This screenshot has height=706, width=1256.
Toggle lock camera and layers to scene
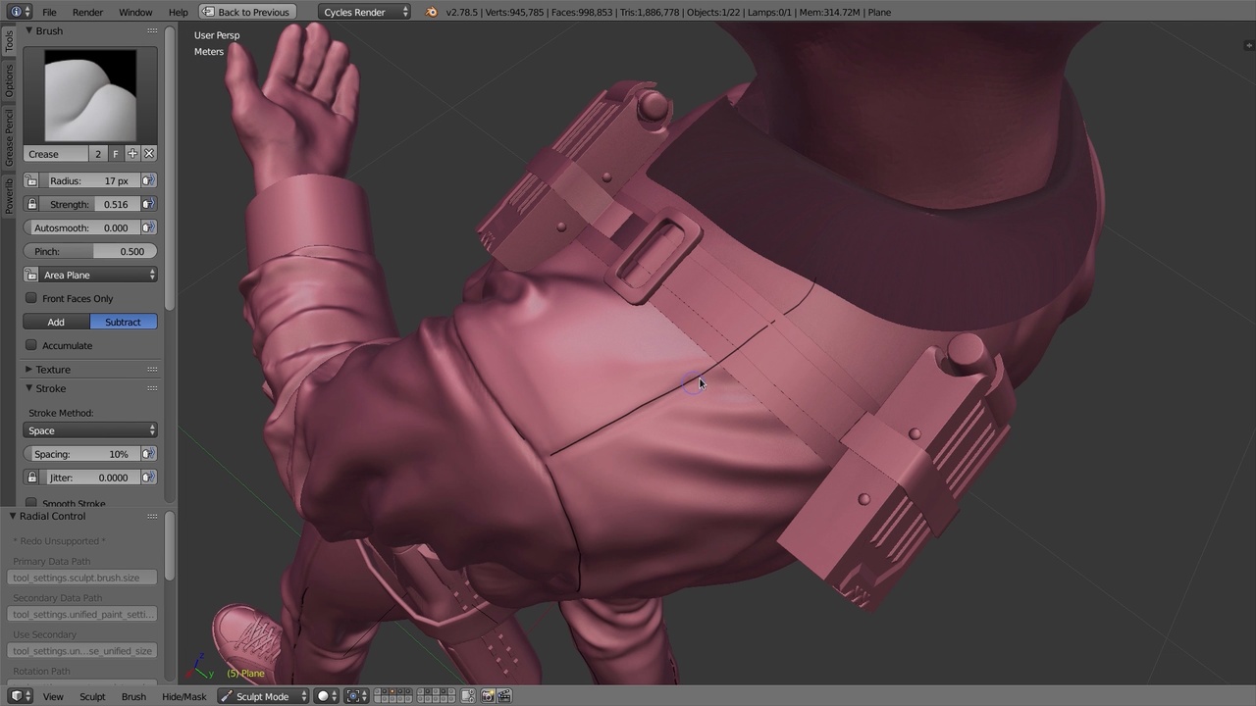pyautogui.click(x=468, y=696)
